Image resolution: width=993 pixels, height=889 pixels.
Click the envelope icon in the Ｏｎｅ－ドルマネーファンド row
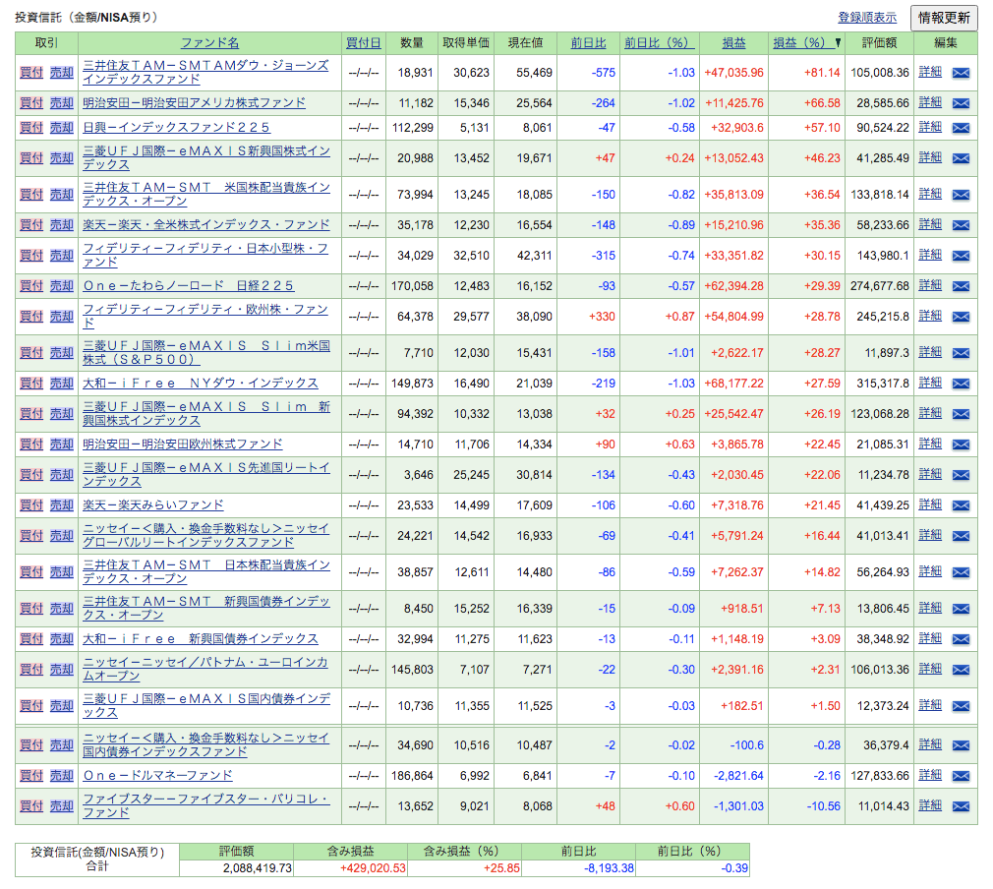pyautogui.click(x=961, y=776)
